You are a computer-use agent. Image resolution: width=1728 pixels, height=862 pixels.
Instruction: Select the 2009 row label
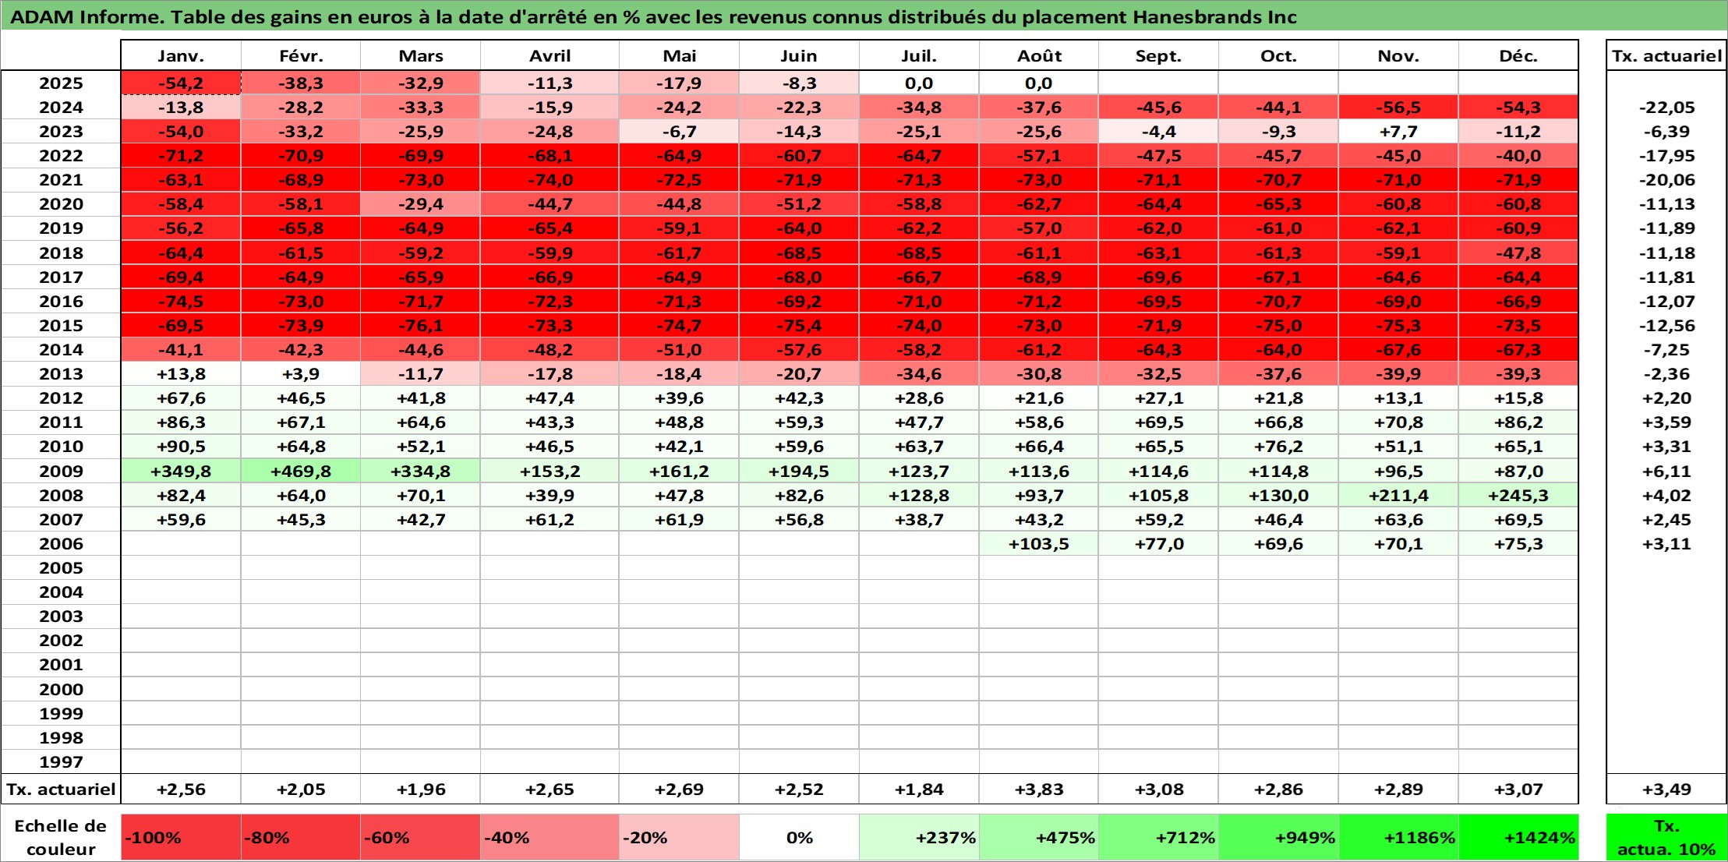click(61, 471)
